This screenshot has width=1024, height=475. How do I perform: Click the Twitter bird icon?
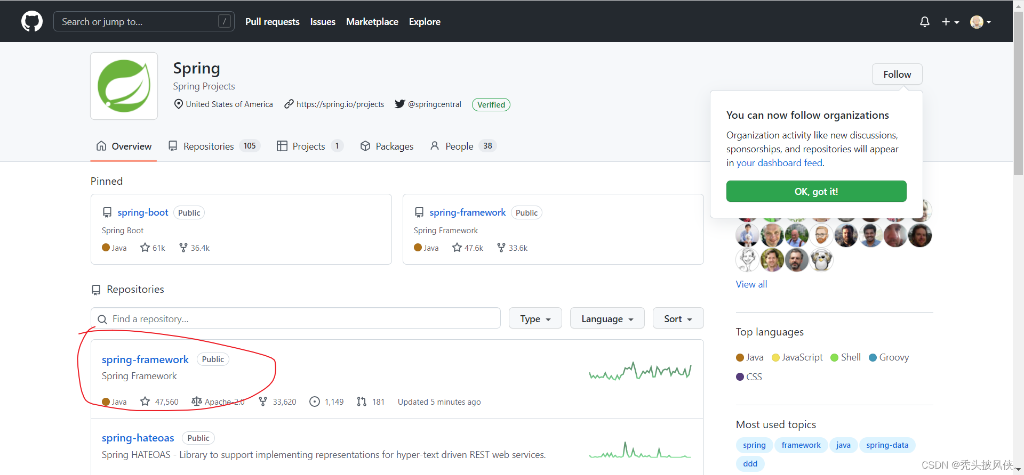tap(399, 104)
